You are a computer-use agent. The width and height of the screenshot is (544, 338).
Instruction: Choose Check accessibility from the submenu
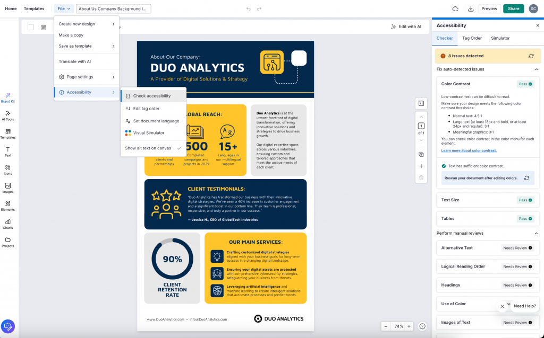[x=152, y=96]
